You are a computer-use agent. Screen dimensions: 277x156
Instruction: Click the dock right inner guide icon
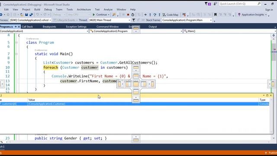(x=144, y=84)
